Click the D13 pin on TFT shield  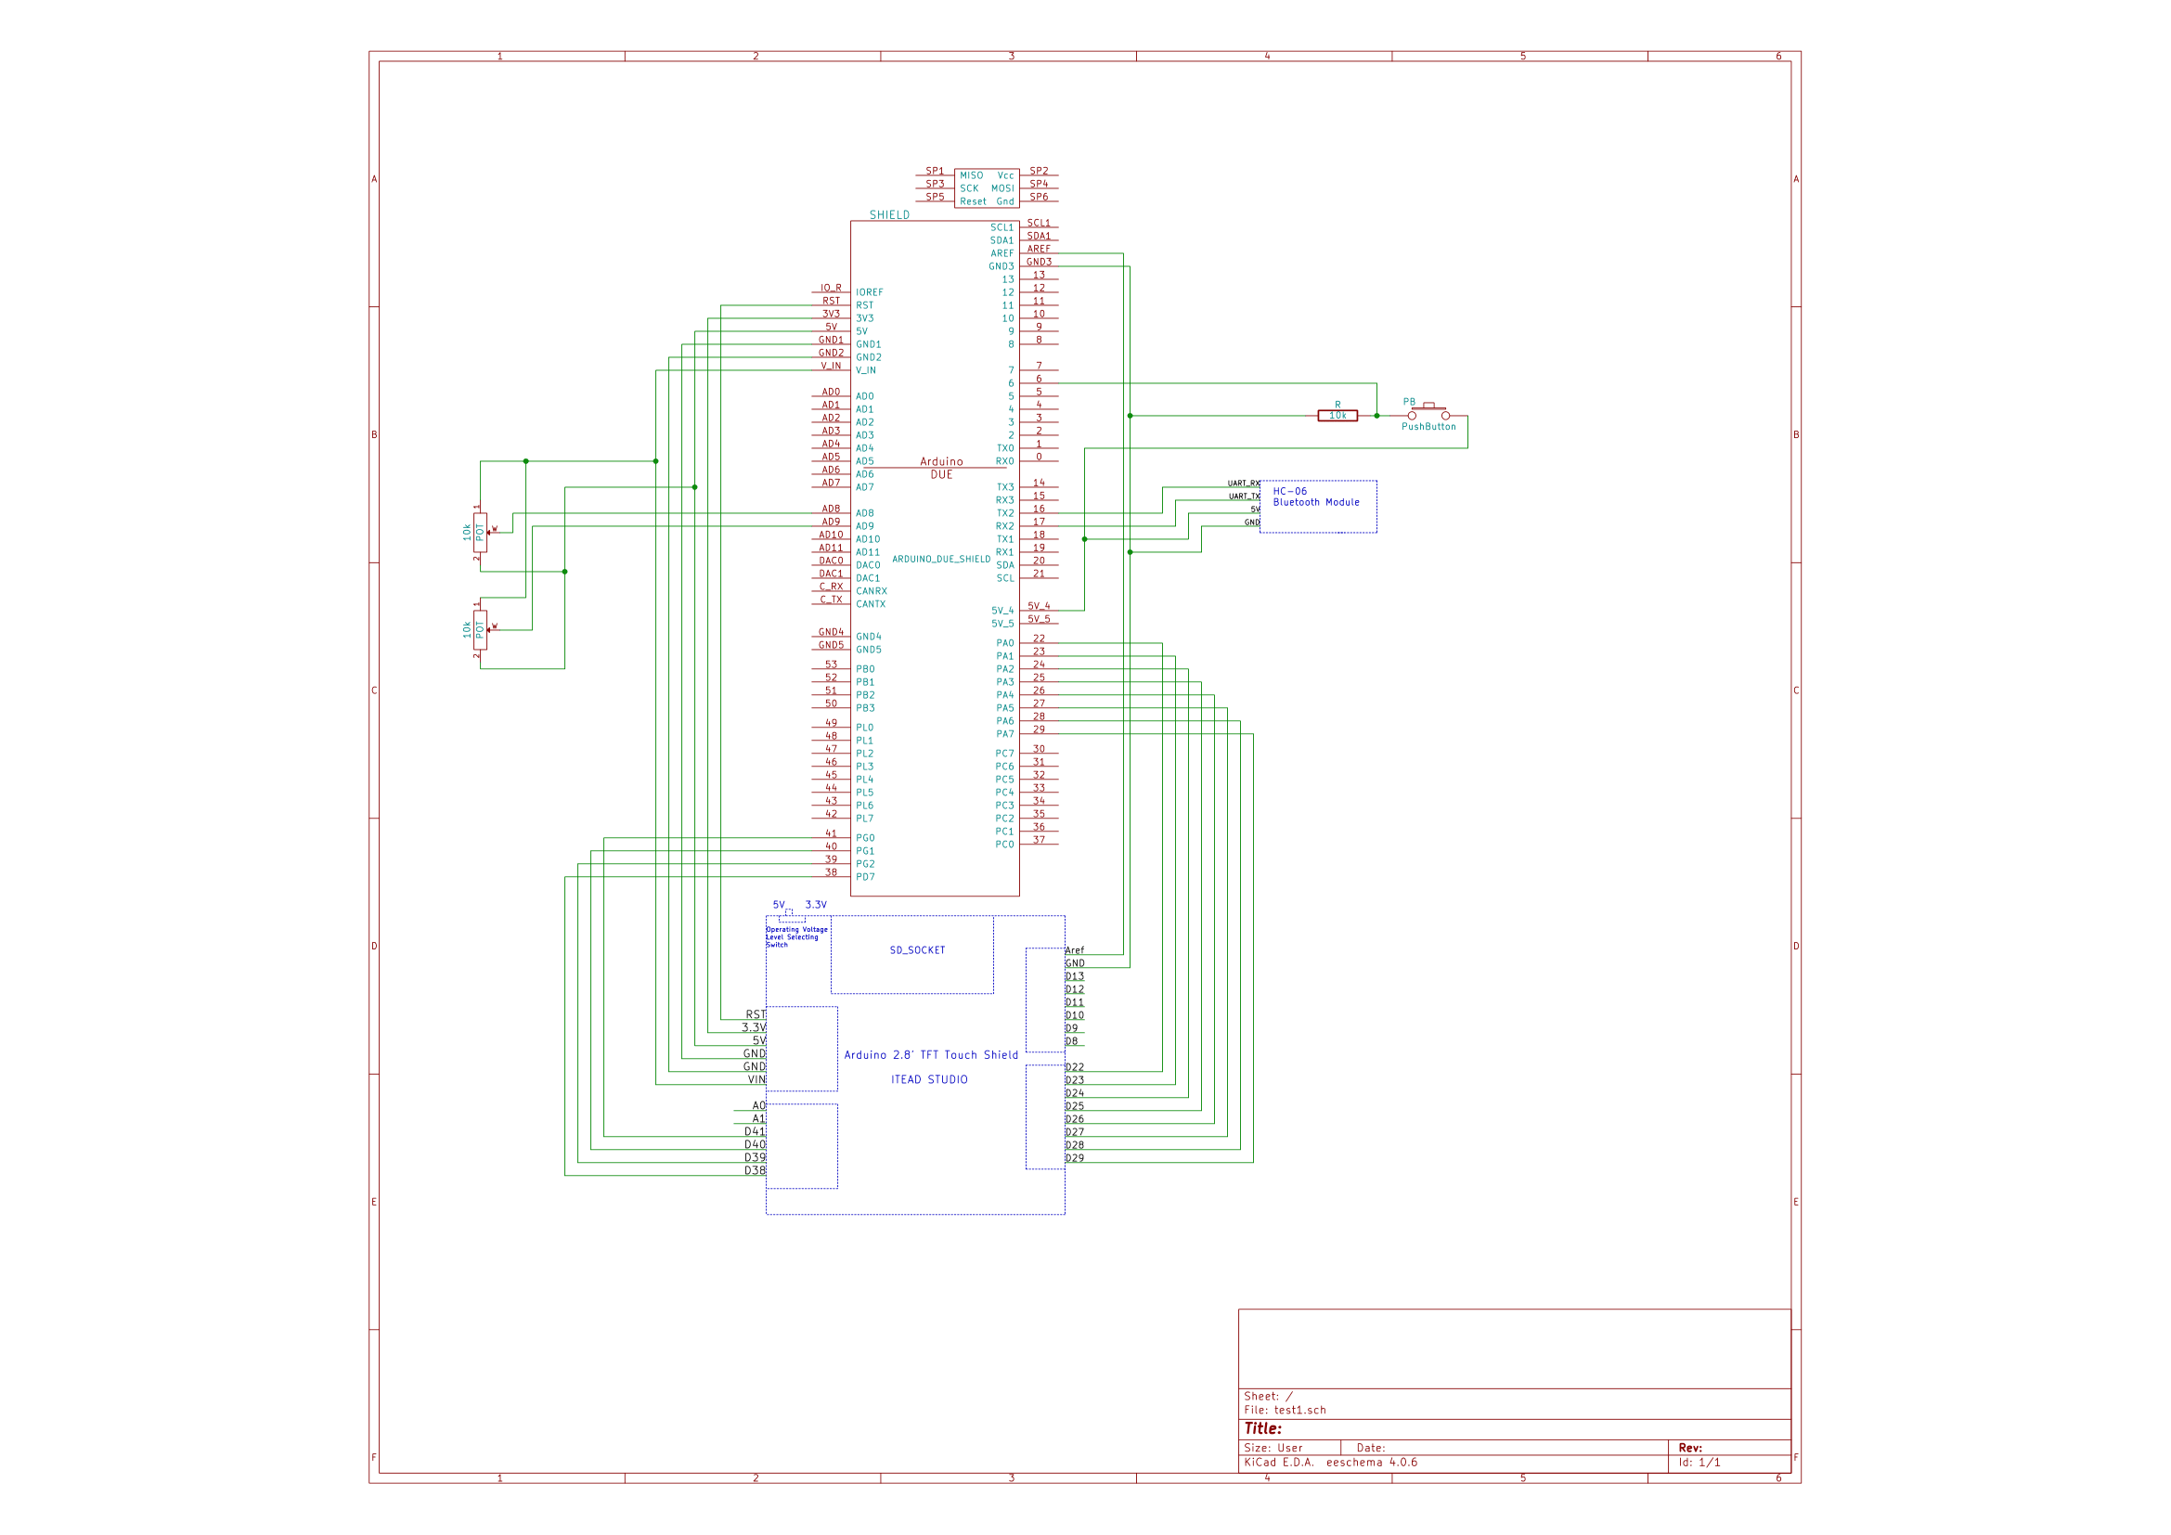[x=1075, y=977]
